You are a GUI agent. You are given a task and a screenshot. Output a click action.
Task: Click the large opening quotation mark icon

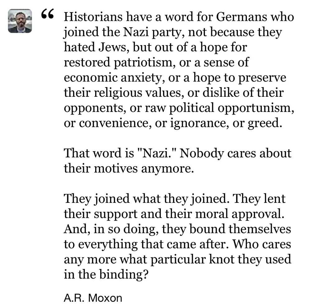(48, 14)
